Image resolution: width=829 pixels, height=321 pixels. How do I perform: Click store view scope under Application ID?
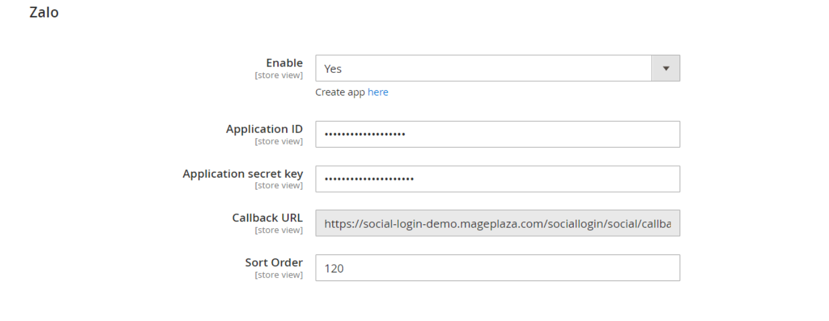pyautogui.click(x=278, y=141)
